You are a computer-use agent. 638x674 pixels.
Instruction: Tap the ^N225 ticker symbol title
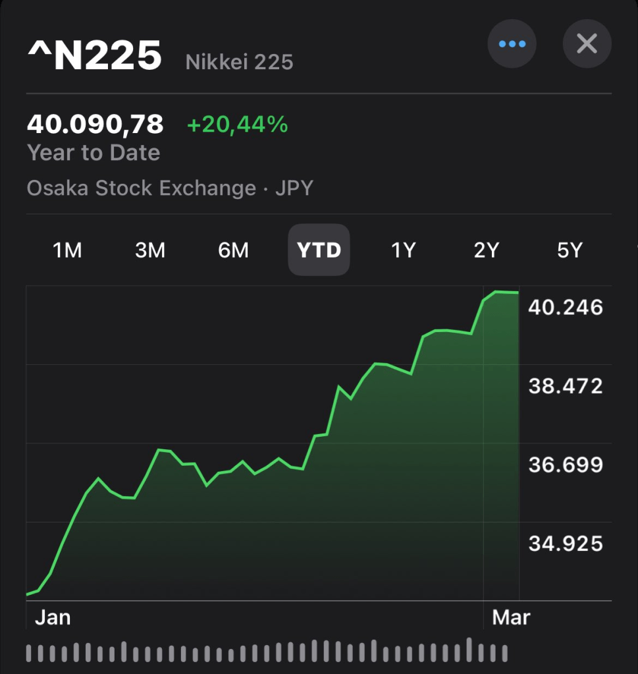click(x=95, y=57)
